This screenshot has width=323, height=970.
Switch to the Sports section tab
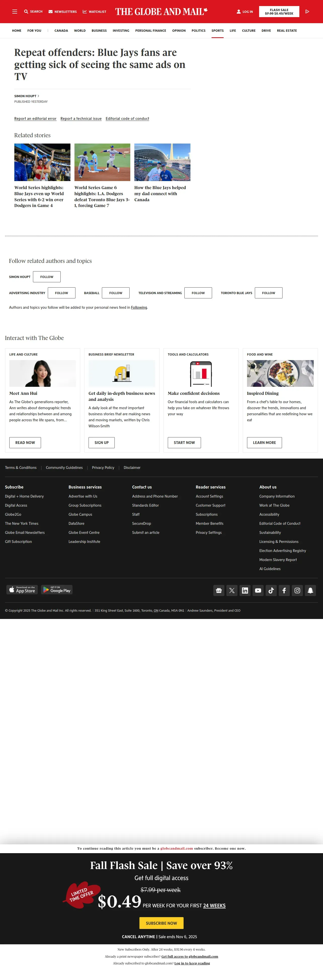pos(217,30)
